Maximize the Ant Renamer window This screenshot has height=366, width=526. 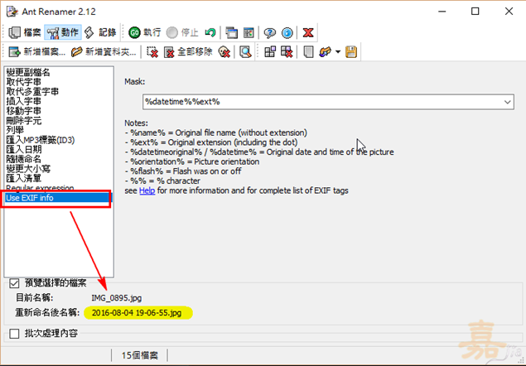tap(475, 12)
